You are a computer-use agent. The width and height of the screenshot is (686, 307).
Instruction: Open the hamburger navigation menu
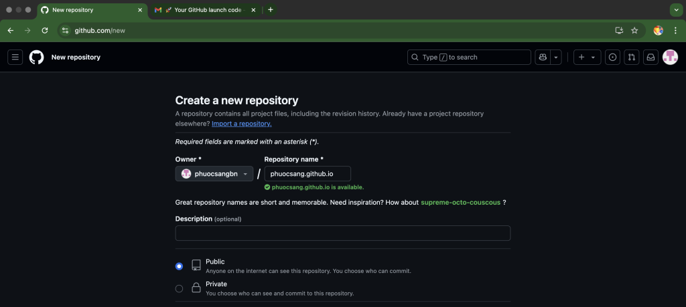(x=15, y=58)
